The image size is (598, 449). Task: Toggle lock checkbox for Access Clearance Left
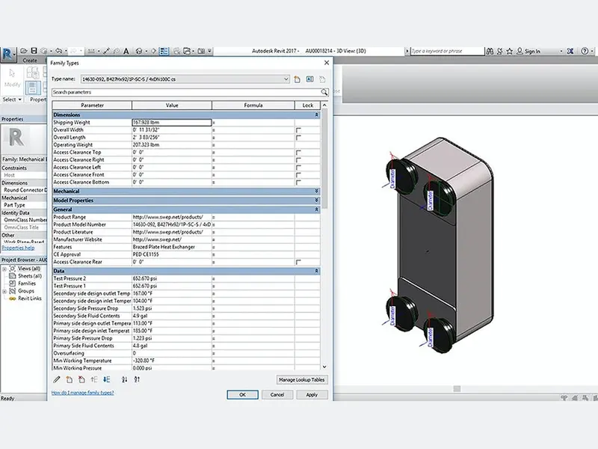pyautogui.click(x=298, y=167)
